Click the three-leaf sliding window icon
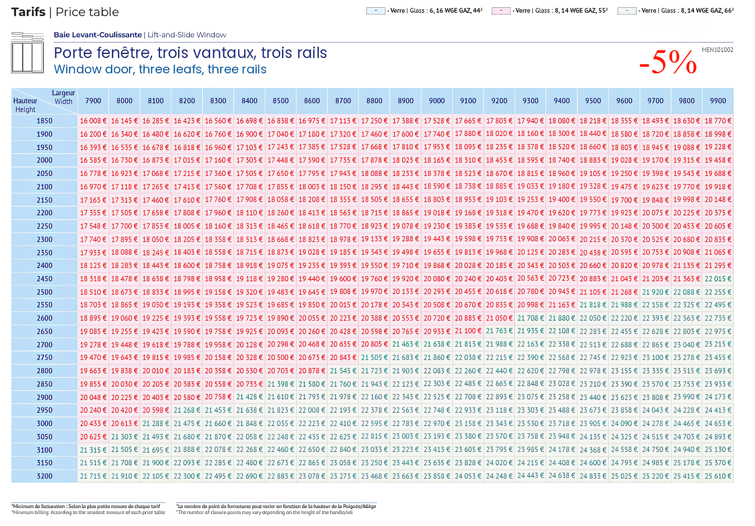This screenshot has height=526, width=755. click(27, 53)
